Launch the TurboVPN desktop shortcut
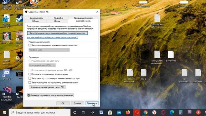 pos(34,4)
